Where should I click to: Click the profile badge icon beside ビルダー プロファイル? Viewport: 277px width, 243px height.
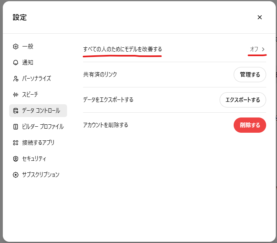tap(16, 127)
